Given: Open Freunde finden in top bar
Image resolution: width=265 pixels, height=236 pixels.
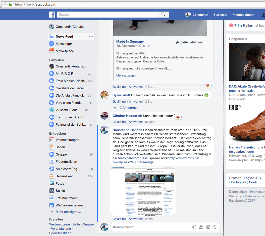Looking at the screenshot, I should pyautogui.click(x=243, y=15).
